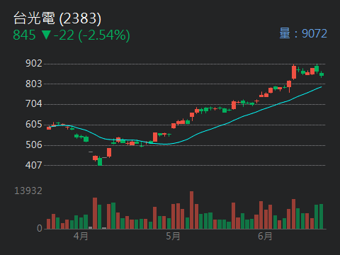Click the 704 price axis label

click(34, 104)
